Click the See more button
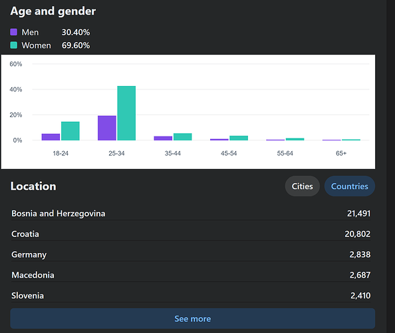 (192, 318)
